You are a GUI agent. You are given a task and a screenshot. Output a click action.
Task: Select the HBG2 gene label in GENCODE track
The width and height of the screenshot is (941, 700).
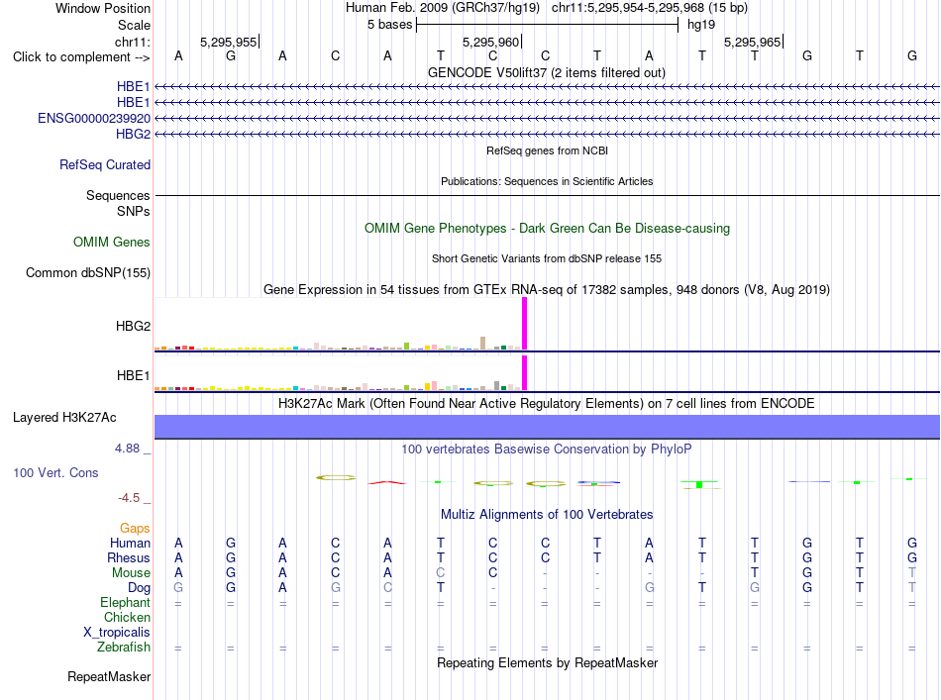click(x=134, y=134)
